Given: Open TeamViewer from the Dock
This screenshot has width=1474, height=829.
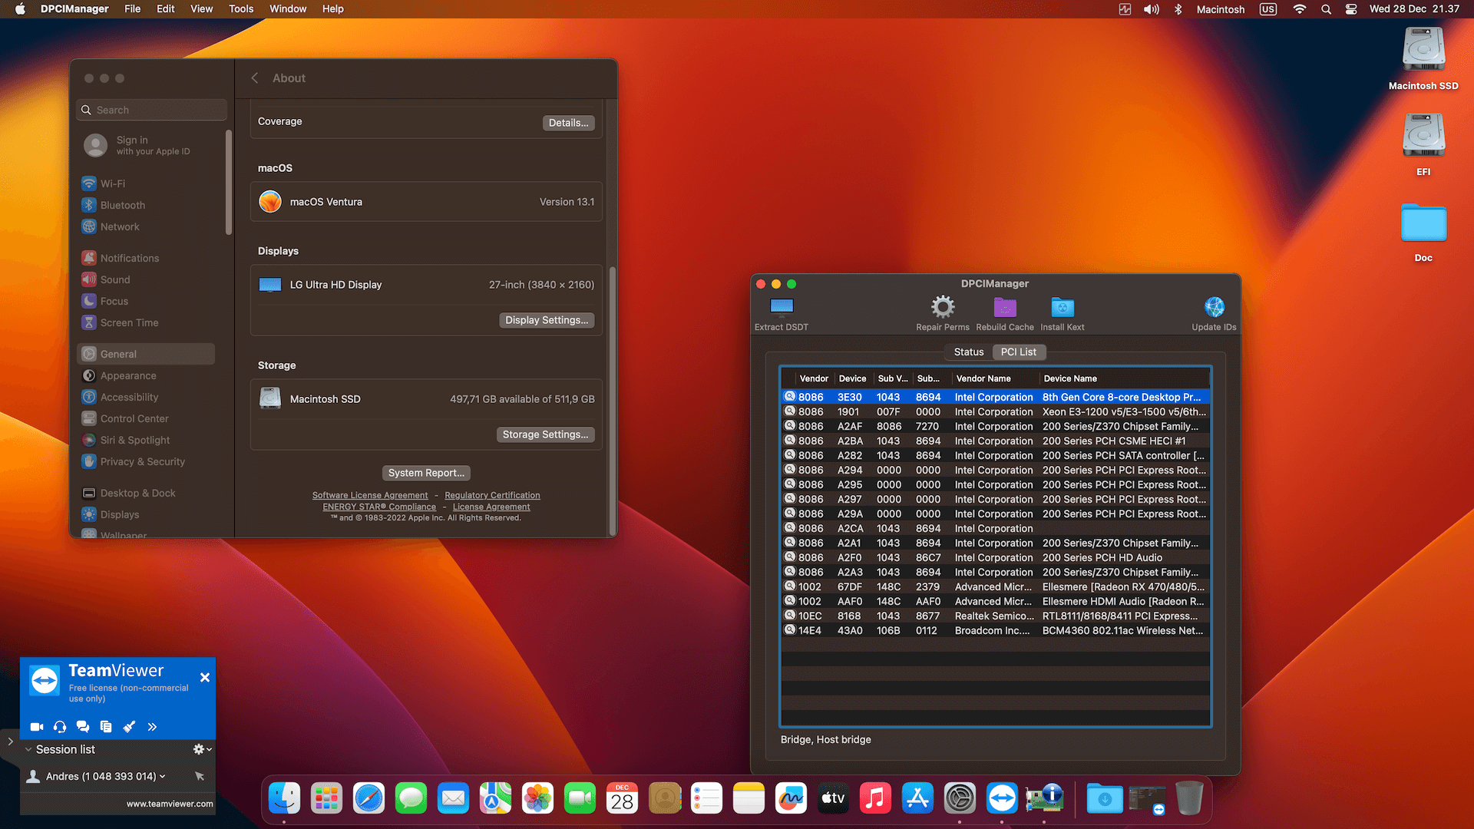Looking at the screenshot, I should (1002, 798).
